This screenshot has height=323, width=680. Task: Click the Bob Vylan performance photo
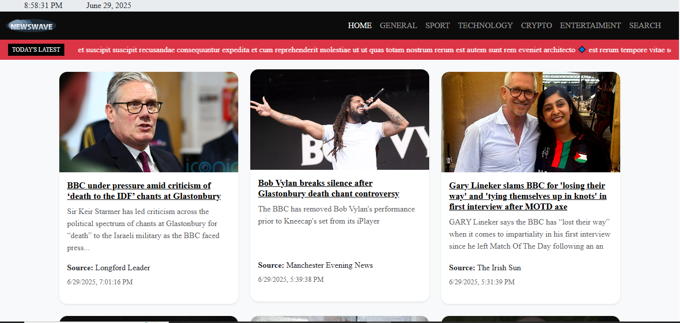point(340,120)
